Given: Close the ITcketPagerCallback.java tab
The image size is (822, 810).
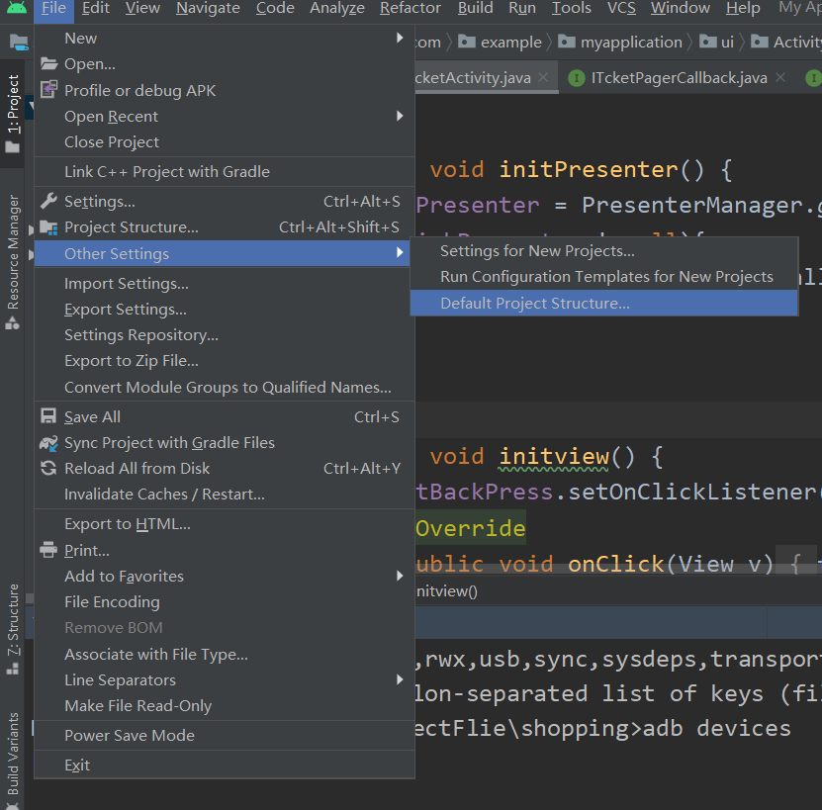Looking at the screenshot, I should [780, 77].
